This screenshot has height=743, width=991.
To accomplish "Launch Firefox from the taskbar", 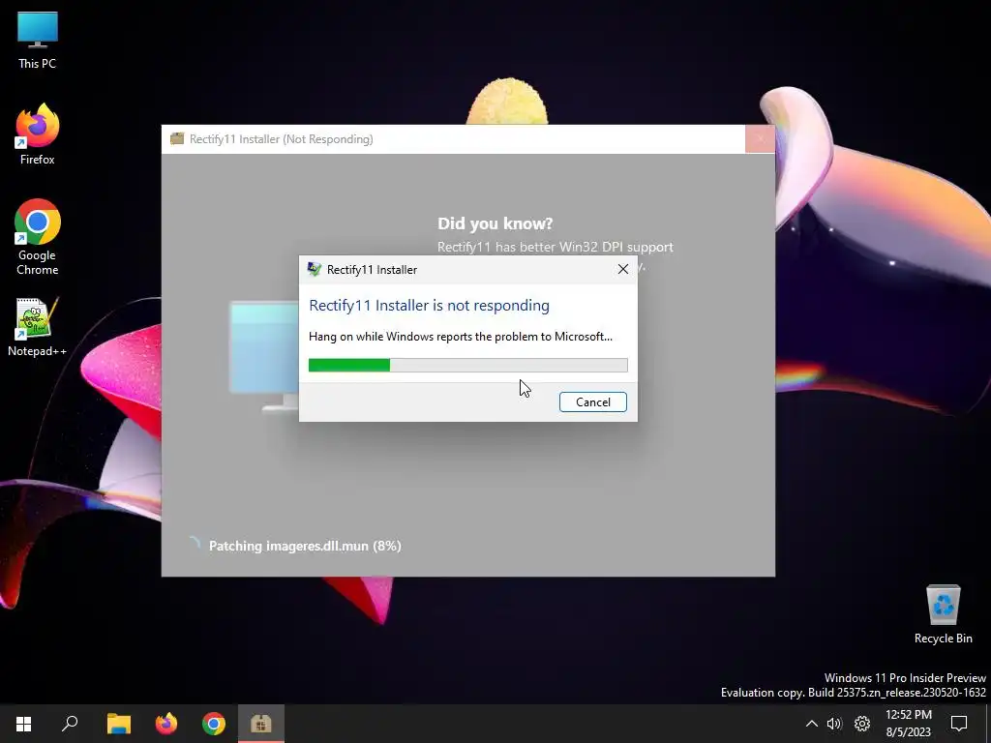I will pos(166,724).
